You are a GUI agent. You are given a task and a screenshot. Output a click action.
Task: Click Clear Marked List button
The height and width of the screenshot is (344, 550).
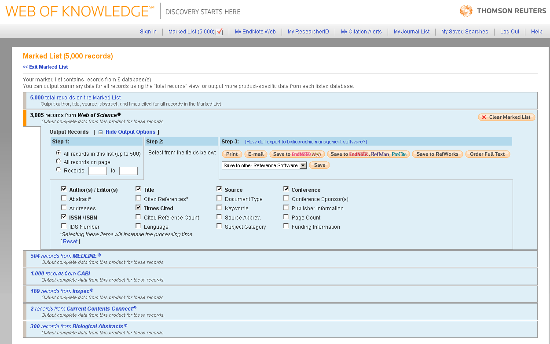pos(506,117)
